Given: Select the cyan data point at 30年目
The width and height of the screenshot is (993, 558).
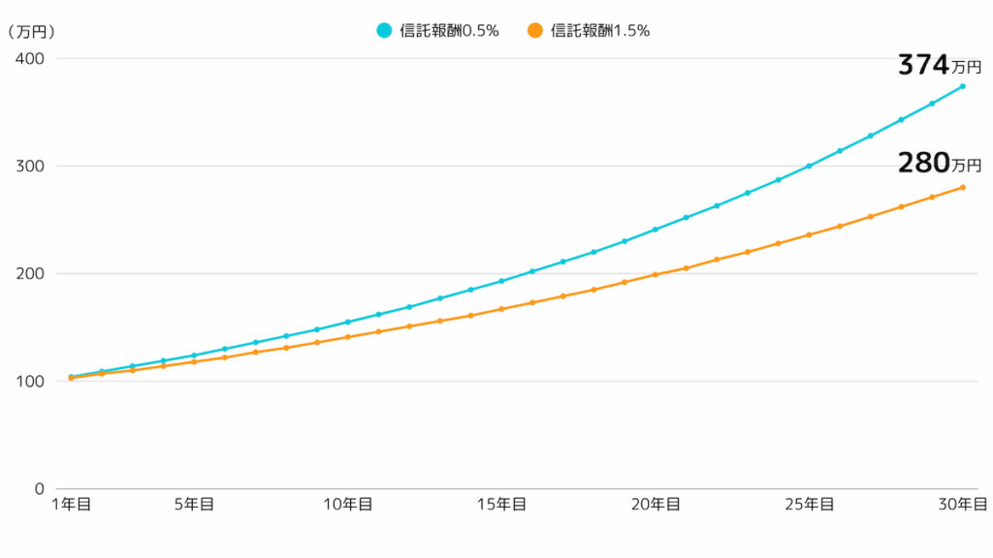Looking at the screenshot, I should coord(962,86).
